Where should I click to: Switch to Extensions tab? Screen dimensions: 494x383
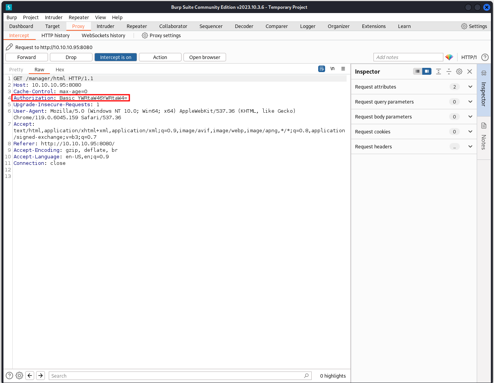tap(374, 26)
